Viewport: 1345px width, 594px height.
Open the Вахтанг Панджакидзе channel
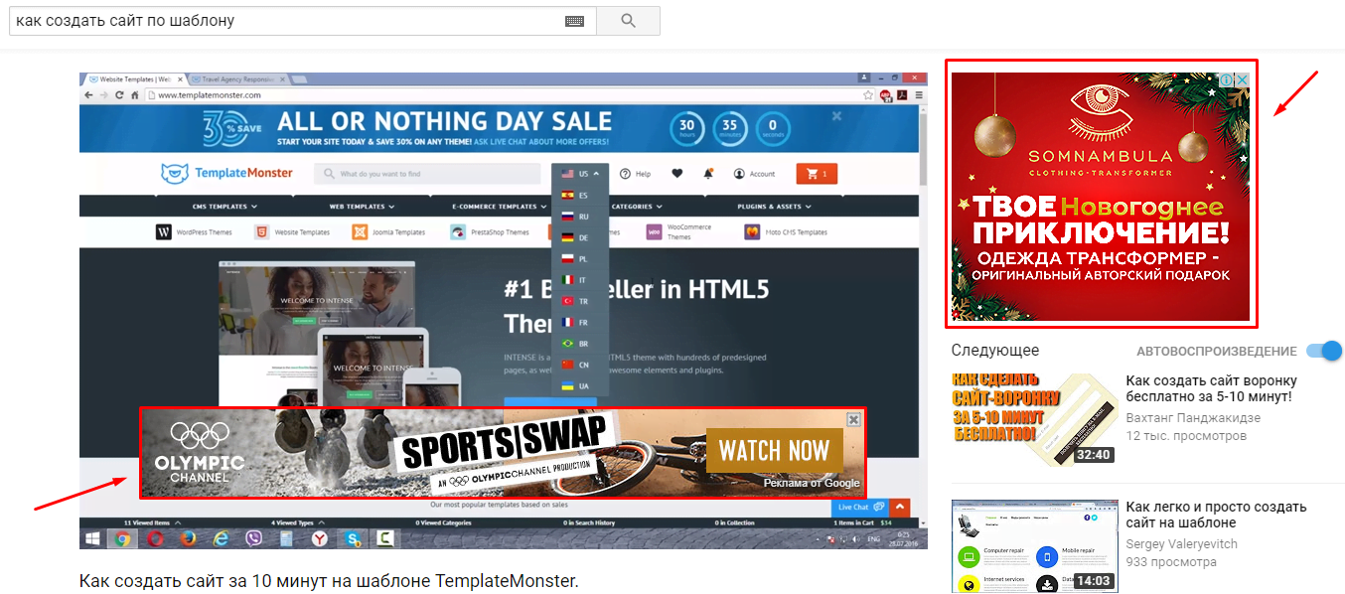(1193, 418)
